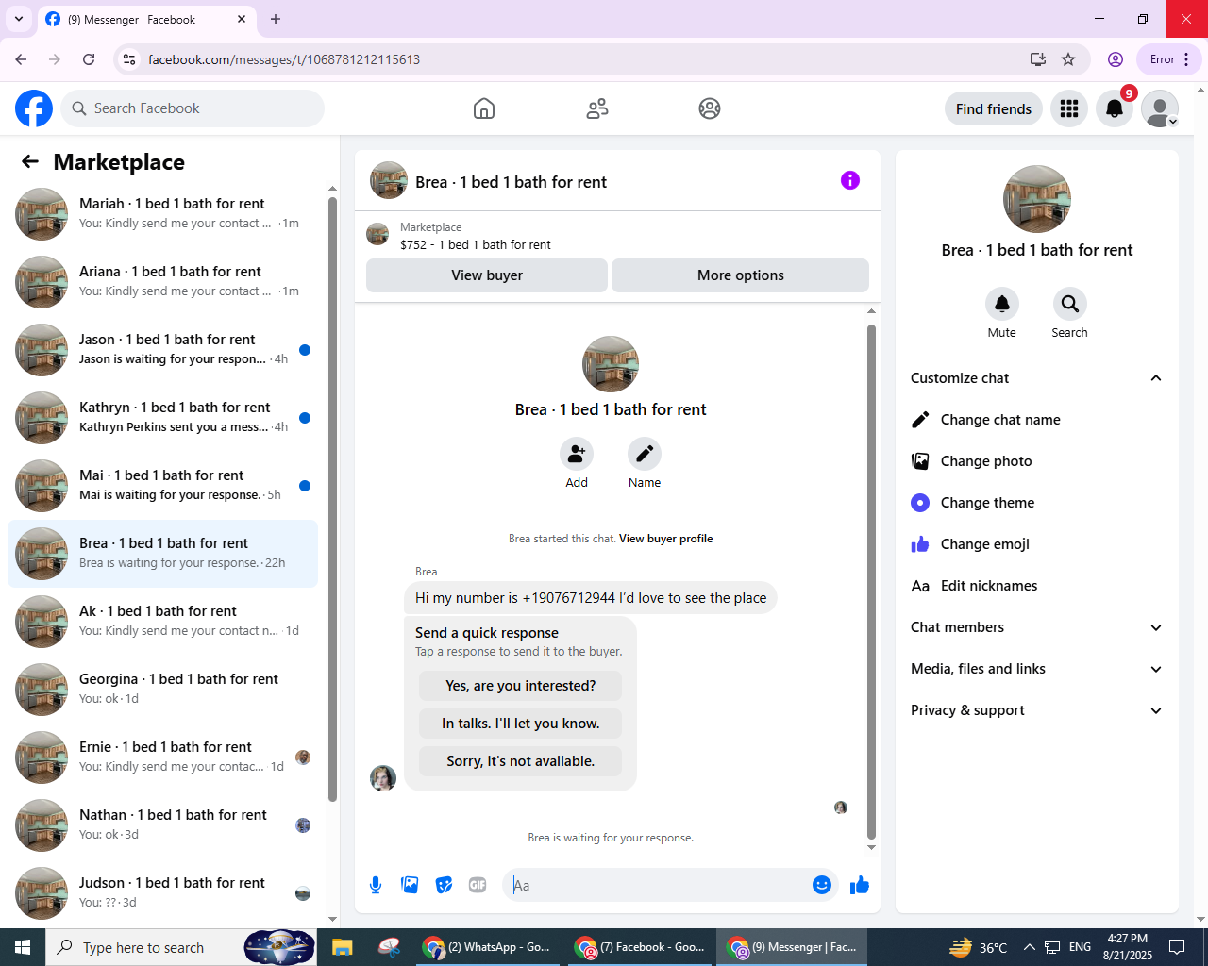Open the Jason 1 bed 1 bath conversation
This screenshot has height=966, width=1208.
pyautogui.click(x=162, y=350)
